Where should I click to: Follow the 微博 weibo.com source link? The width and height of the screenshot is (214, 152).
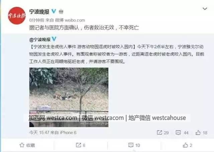70,20
